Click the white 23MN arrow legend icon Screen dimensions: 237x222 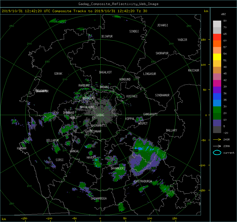pos(217,146)
